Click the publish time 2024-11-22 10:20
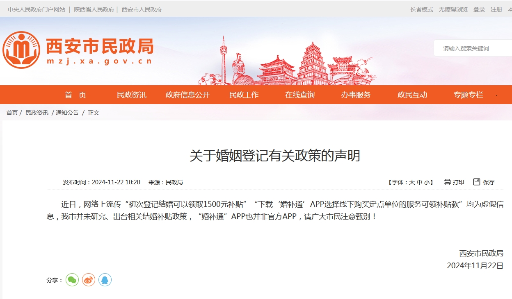This screenshot has width=512, height=299. 116,182
